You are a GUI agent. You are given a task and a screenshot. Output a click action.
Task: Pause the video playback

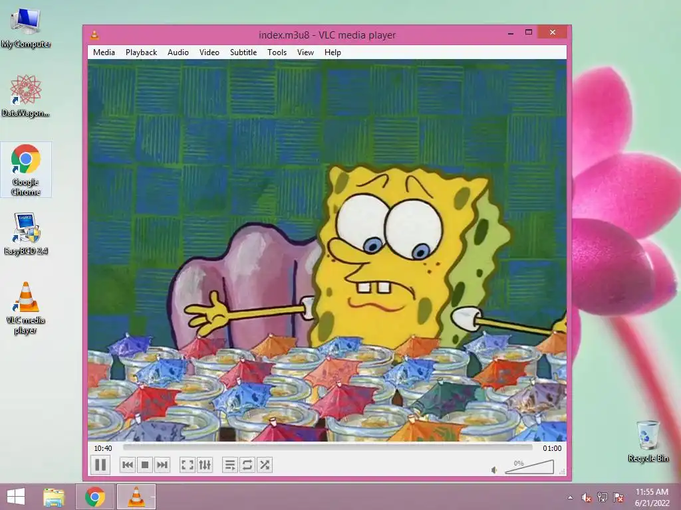point(100,465)
